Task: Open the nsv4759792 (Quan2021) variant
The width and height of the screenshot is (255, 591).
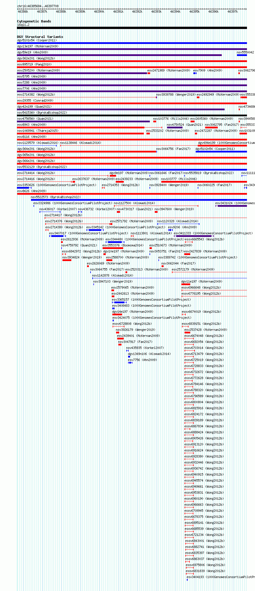Action: [x=79, y=245]
